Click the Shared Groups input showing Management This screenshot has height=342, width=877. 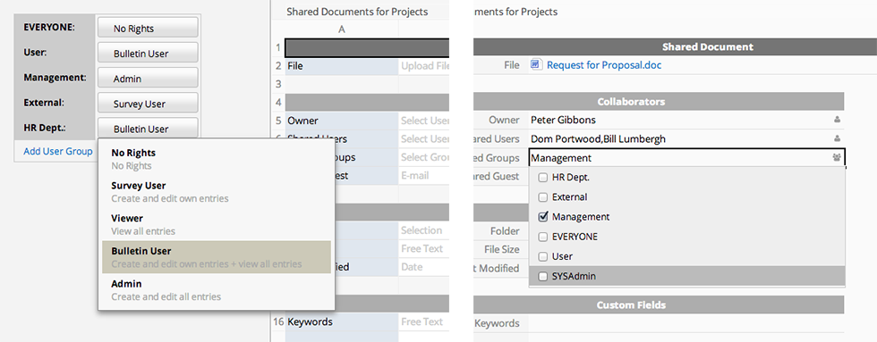click(x=687, y=158)
